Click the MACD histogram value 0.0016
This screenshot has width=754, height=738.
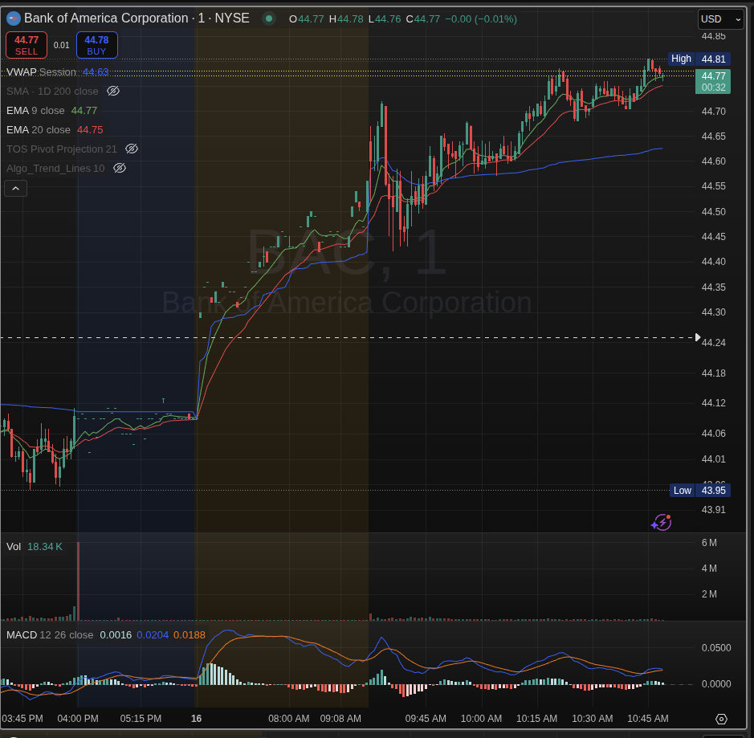116,634
